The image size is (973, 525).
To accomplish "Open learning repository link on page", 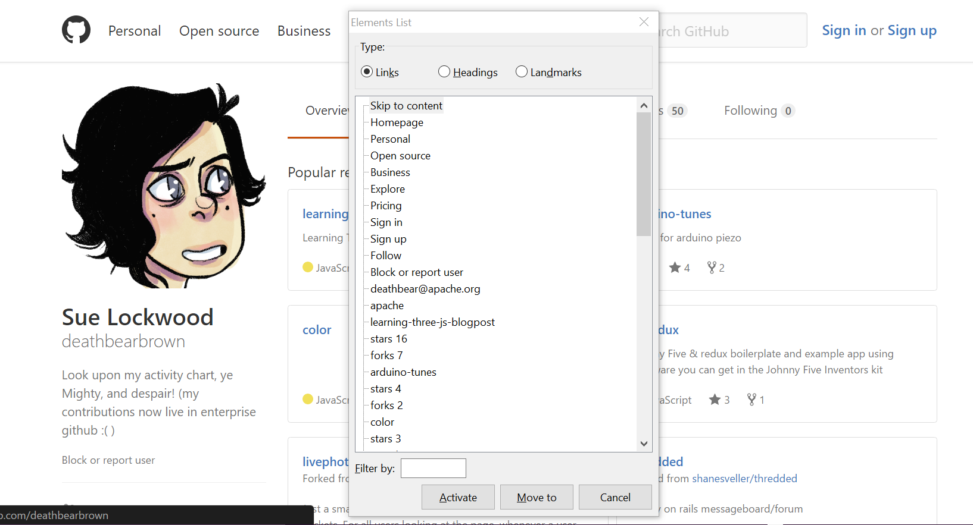I will point(326,214).
